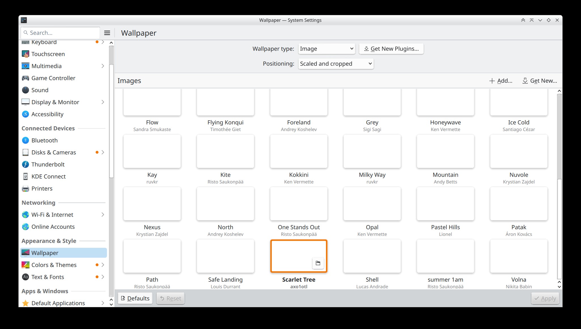Select the Nexus wallpaper thumbnail
The height and width of the screenshot is (329, 581).
pyautogui.click(x=152, y=204)
